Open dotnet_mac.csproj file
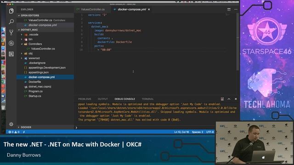This screenshot has height=165, width=294. [45, 87]
